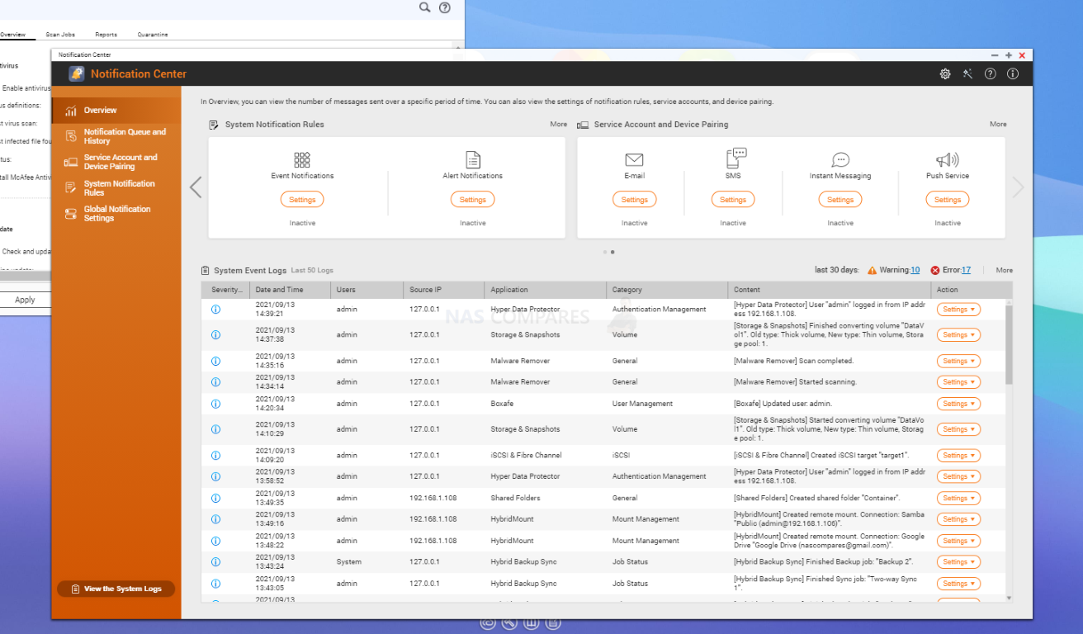Screen dimensions: 1083x634
Task: Click the log table vertical scrollbar
Action: (x=1009, y=344)
